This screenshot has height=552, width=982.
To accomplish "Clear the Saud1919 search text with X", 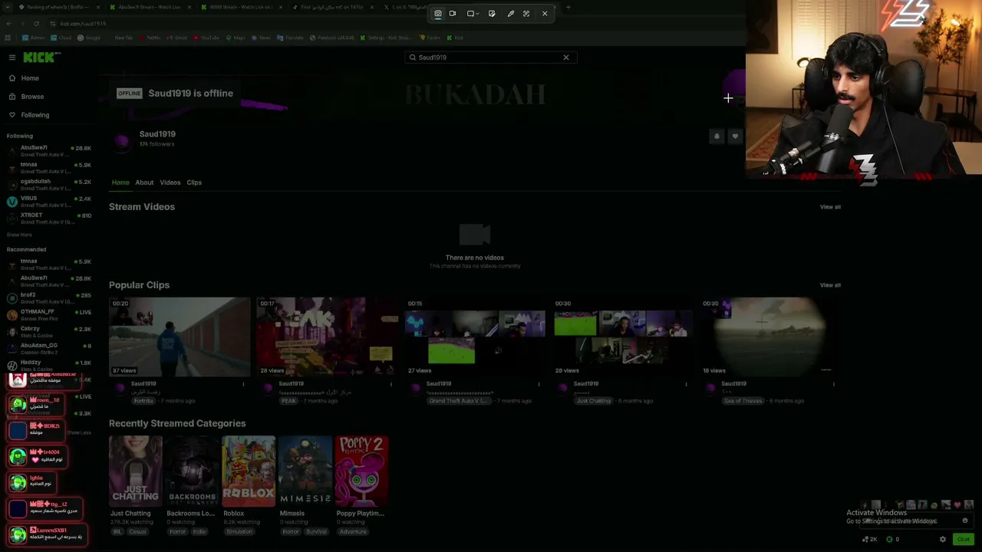I will (566, 58).
